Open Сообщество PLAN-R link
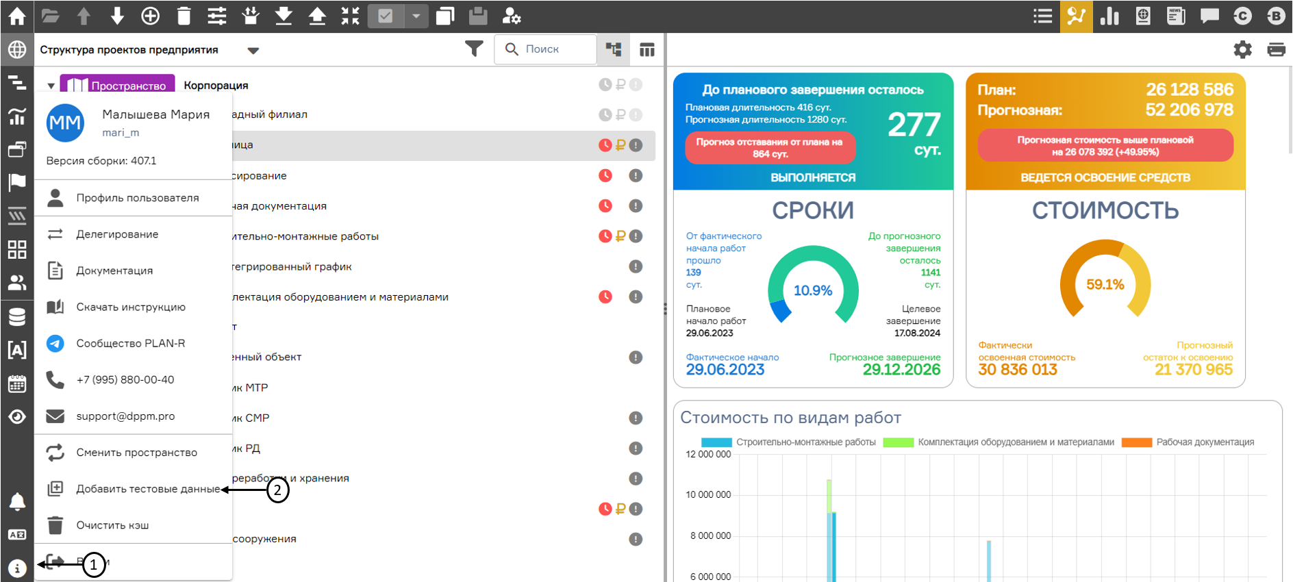The width and height of the screenshot is (1293, 582). 133,343
